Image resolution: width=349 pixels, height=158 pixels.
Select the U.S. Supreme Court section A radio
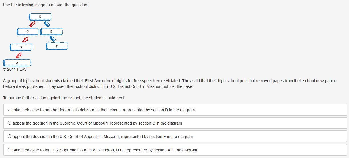coord(10,150)
